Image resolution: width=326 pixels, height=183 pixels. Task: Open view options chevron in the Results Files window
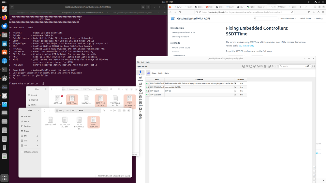122,89
